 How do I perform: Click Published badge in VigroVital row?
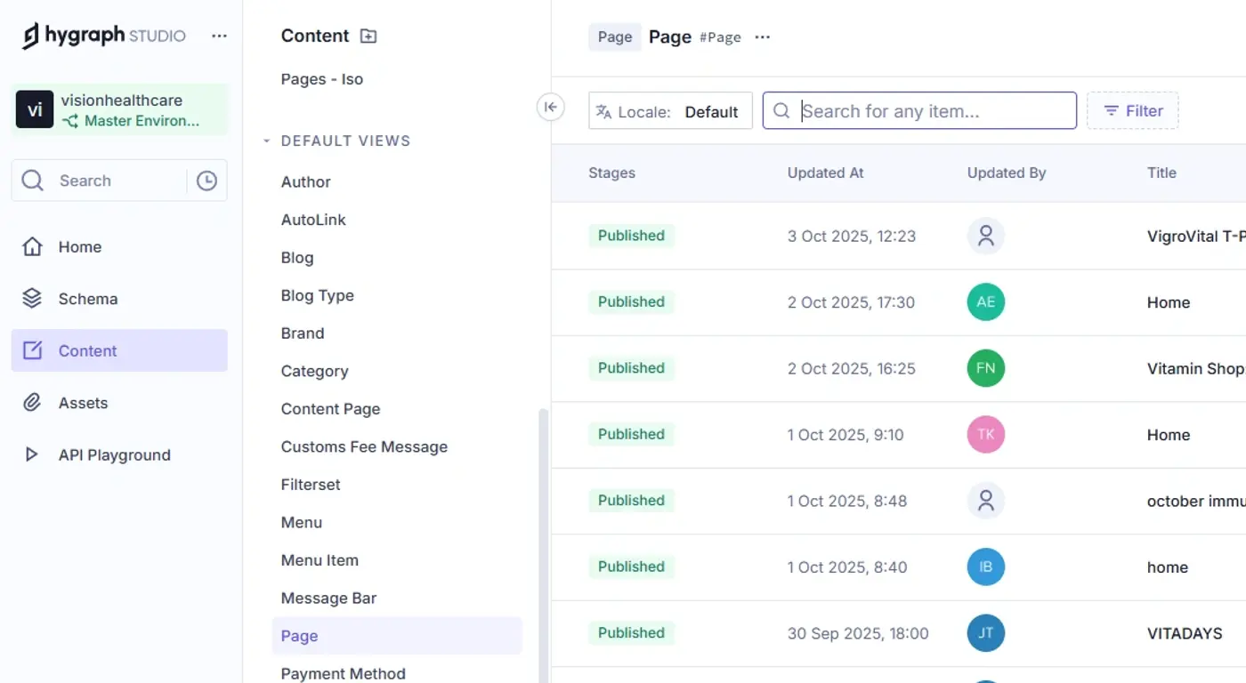[x=631, y=236]
